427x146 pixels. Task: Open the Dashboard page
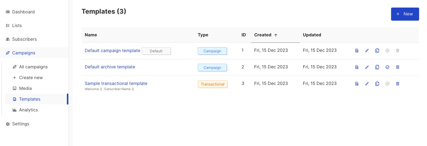34,12
